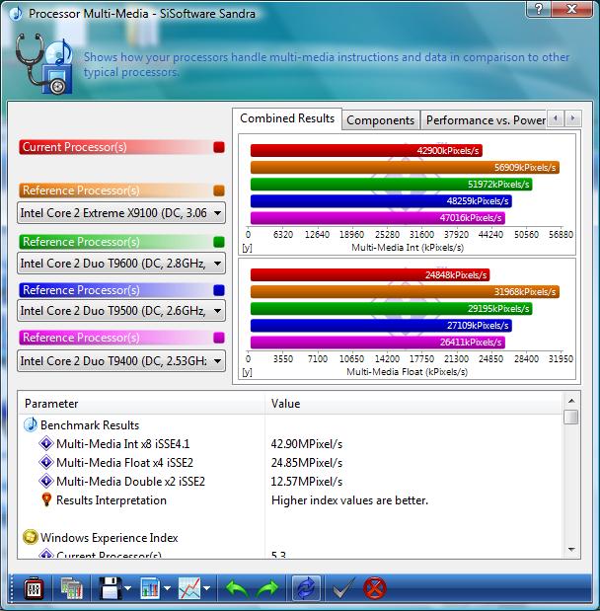Click the 24.85MPixel/s value
Viewport: 600px width, 611px height.
coord(307,463)
